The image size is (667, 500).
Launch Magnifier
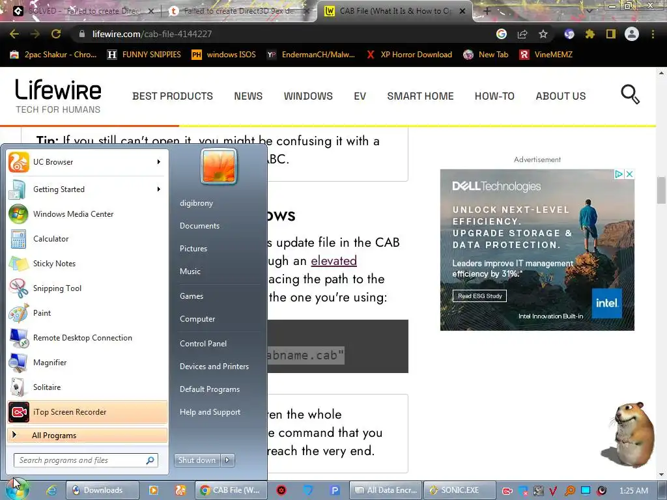87,362
